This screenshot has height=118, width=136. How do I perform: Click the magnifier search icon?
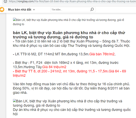click(92, 9)
